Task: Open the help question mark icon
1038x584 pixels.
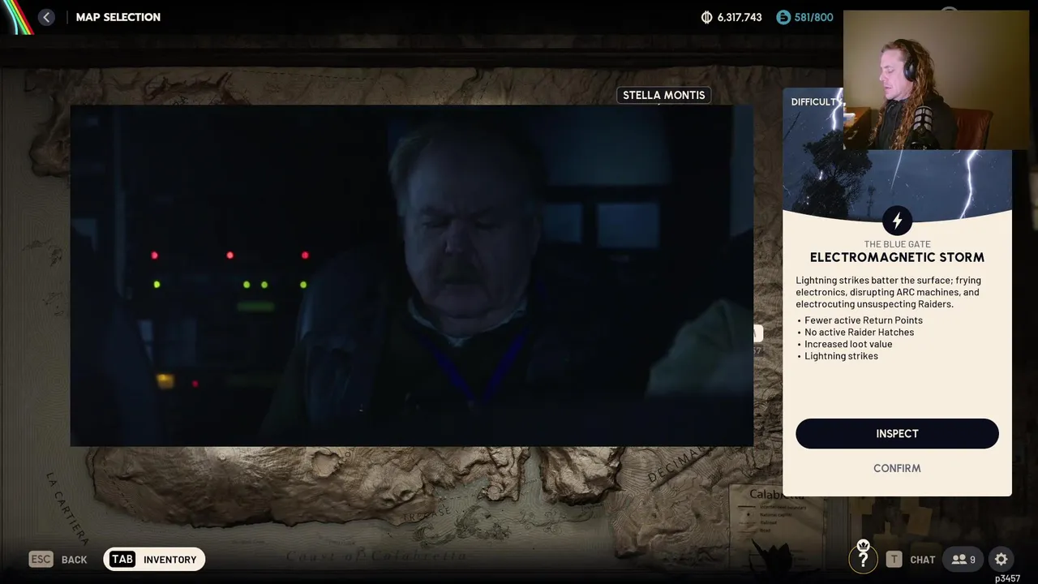Action: [863, 559]
